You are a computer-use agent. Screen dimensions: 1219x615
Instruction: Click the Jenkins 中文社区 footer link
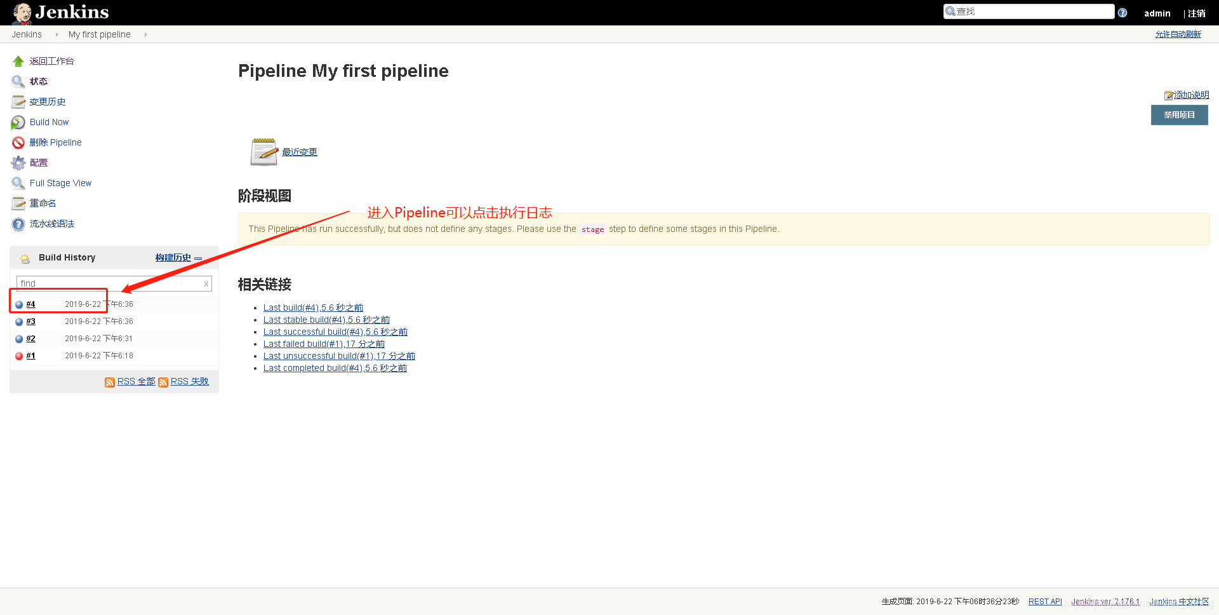[1179, 602]
